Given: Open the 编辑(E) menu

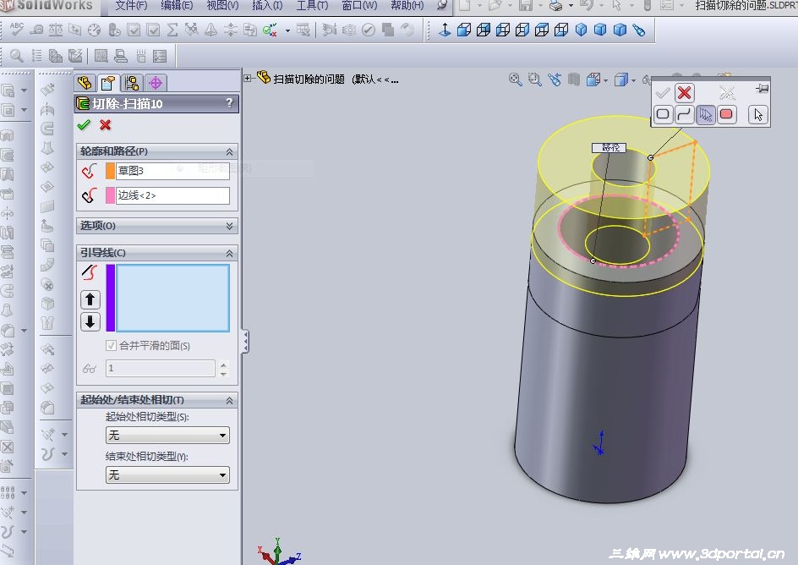Looking at the screenshot, I should point(177,6).
